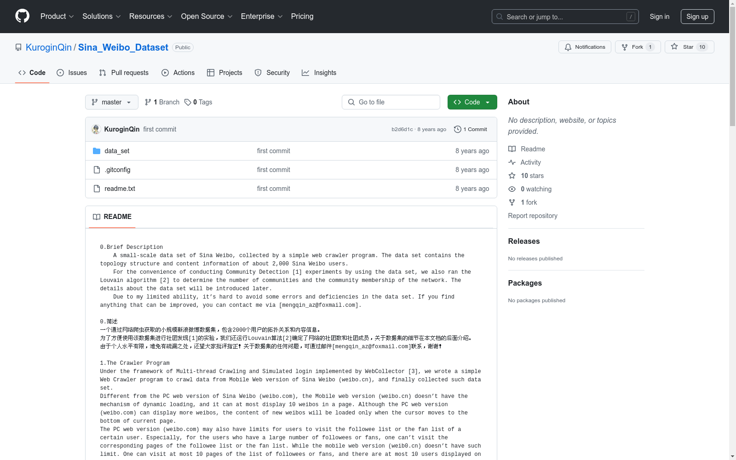Go to the Pricing page
Image resolution: width=736 pixels, height=460 pixels.
coord(302,17)
